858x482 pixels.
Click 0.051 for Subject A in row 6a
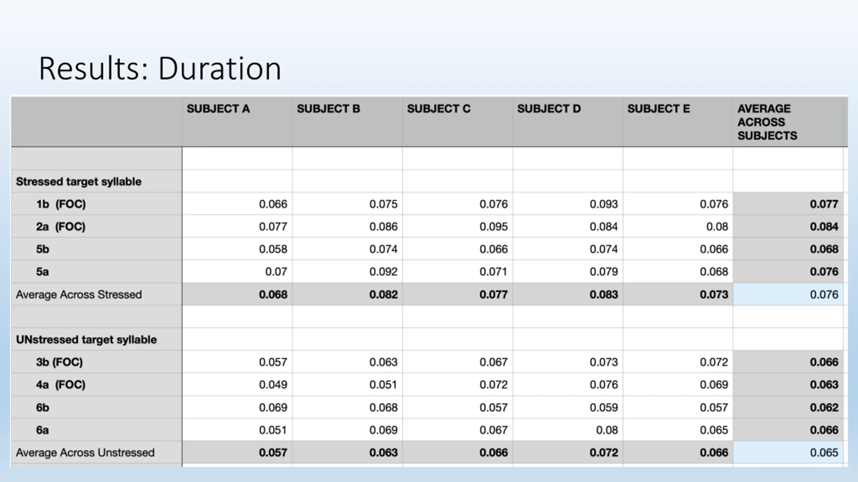click(273, 430)
